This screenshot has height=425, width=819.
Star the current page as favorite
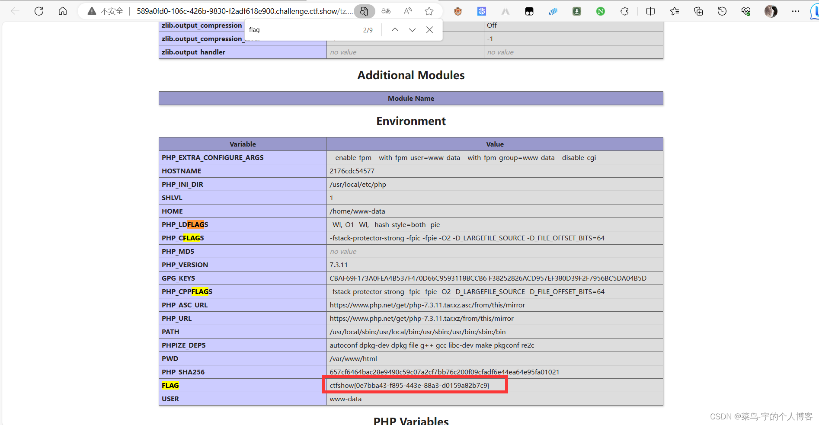coord(429,11)
